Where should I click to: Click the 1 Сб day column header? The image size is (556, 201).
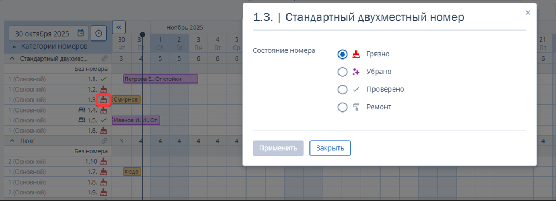coord(160,43)
